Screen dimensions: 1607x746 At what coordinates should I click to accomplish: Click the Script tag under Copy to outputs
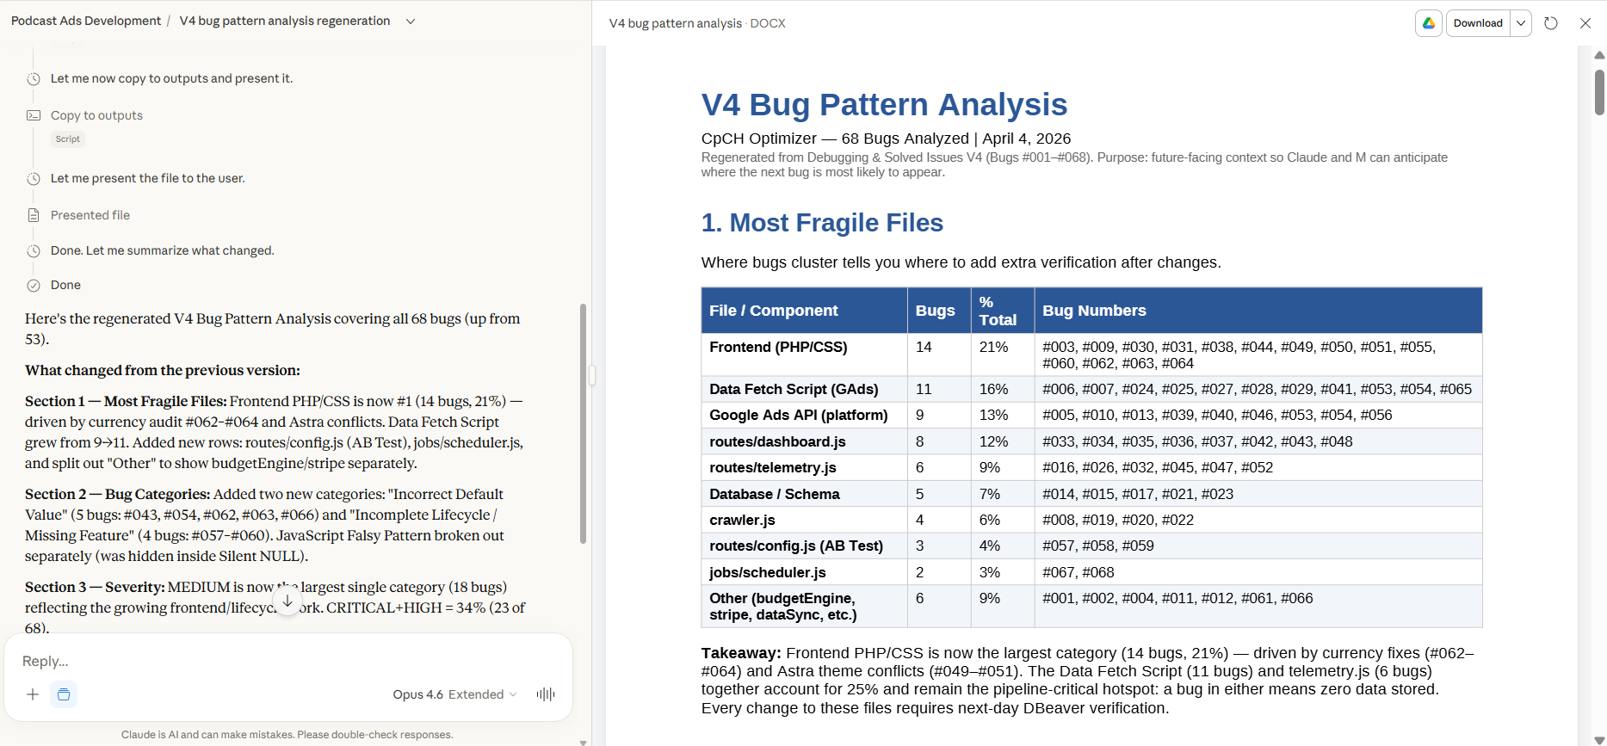[68, 139]
